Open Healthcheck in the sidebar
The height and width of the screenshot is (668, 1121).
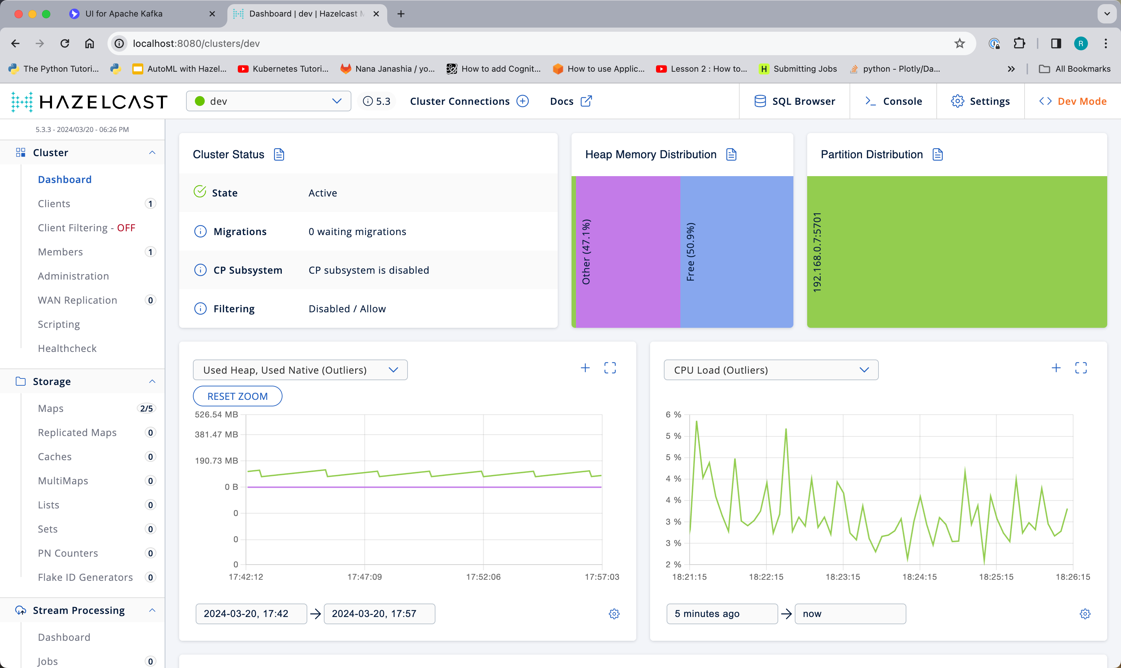click(x=67, y=348)
